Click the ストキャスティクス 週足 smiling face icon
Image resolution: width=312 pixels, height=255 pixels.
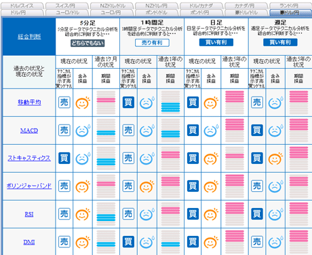click(x=275, y=158)
